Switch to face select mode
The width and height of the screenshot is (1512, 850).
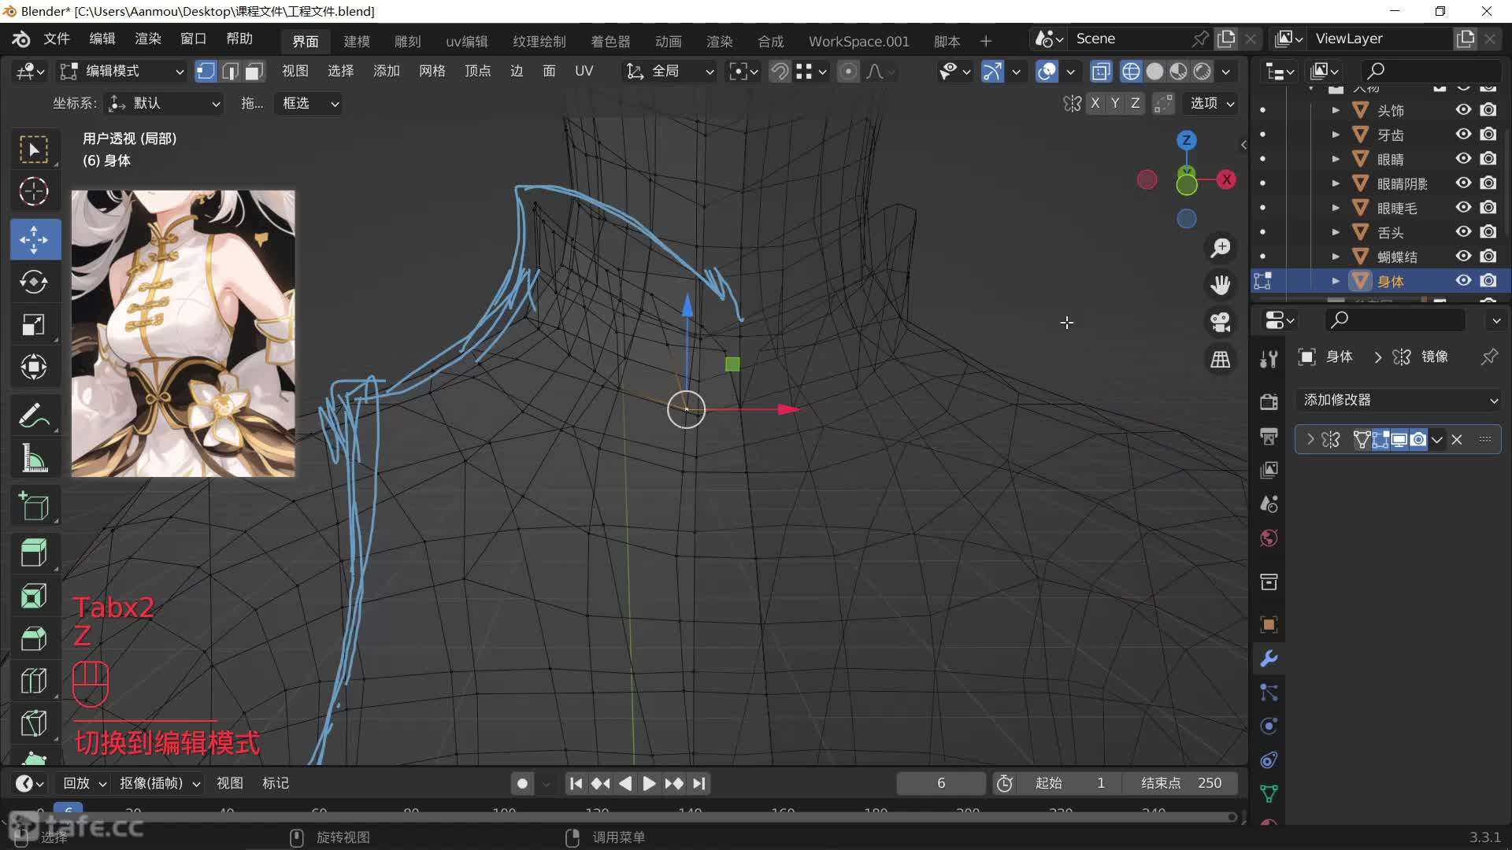click(x=254, y=72)
